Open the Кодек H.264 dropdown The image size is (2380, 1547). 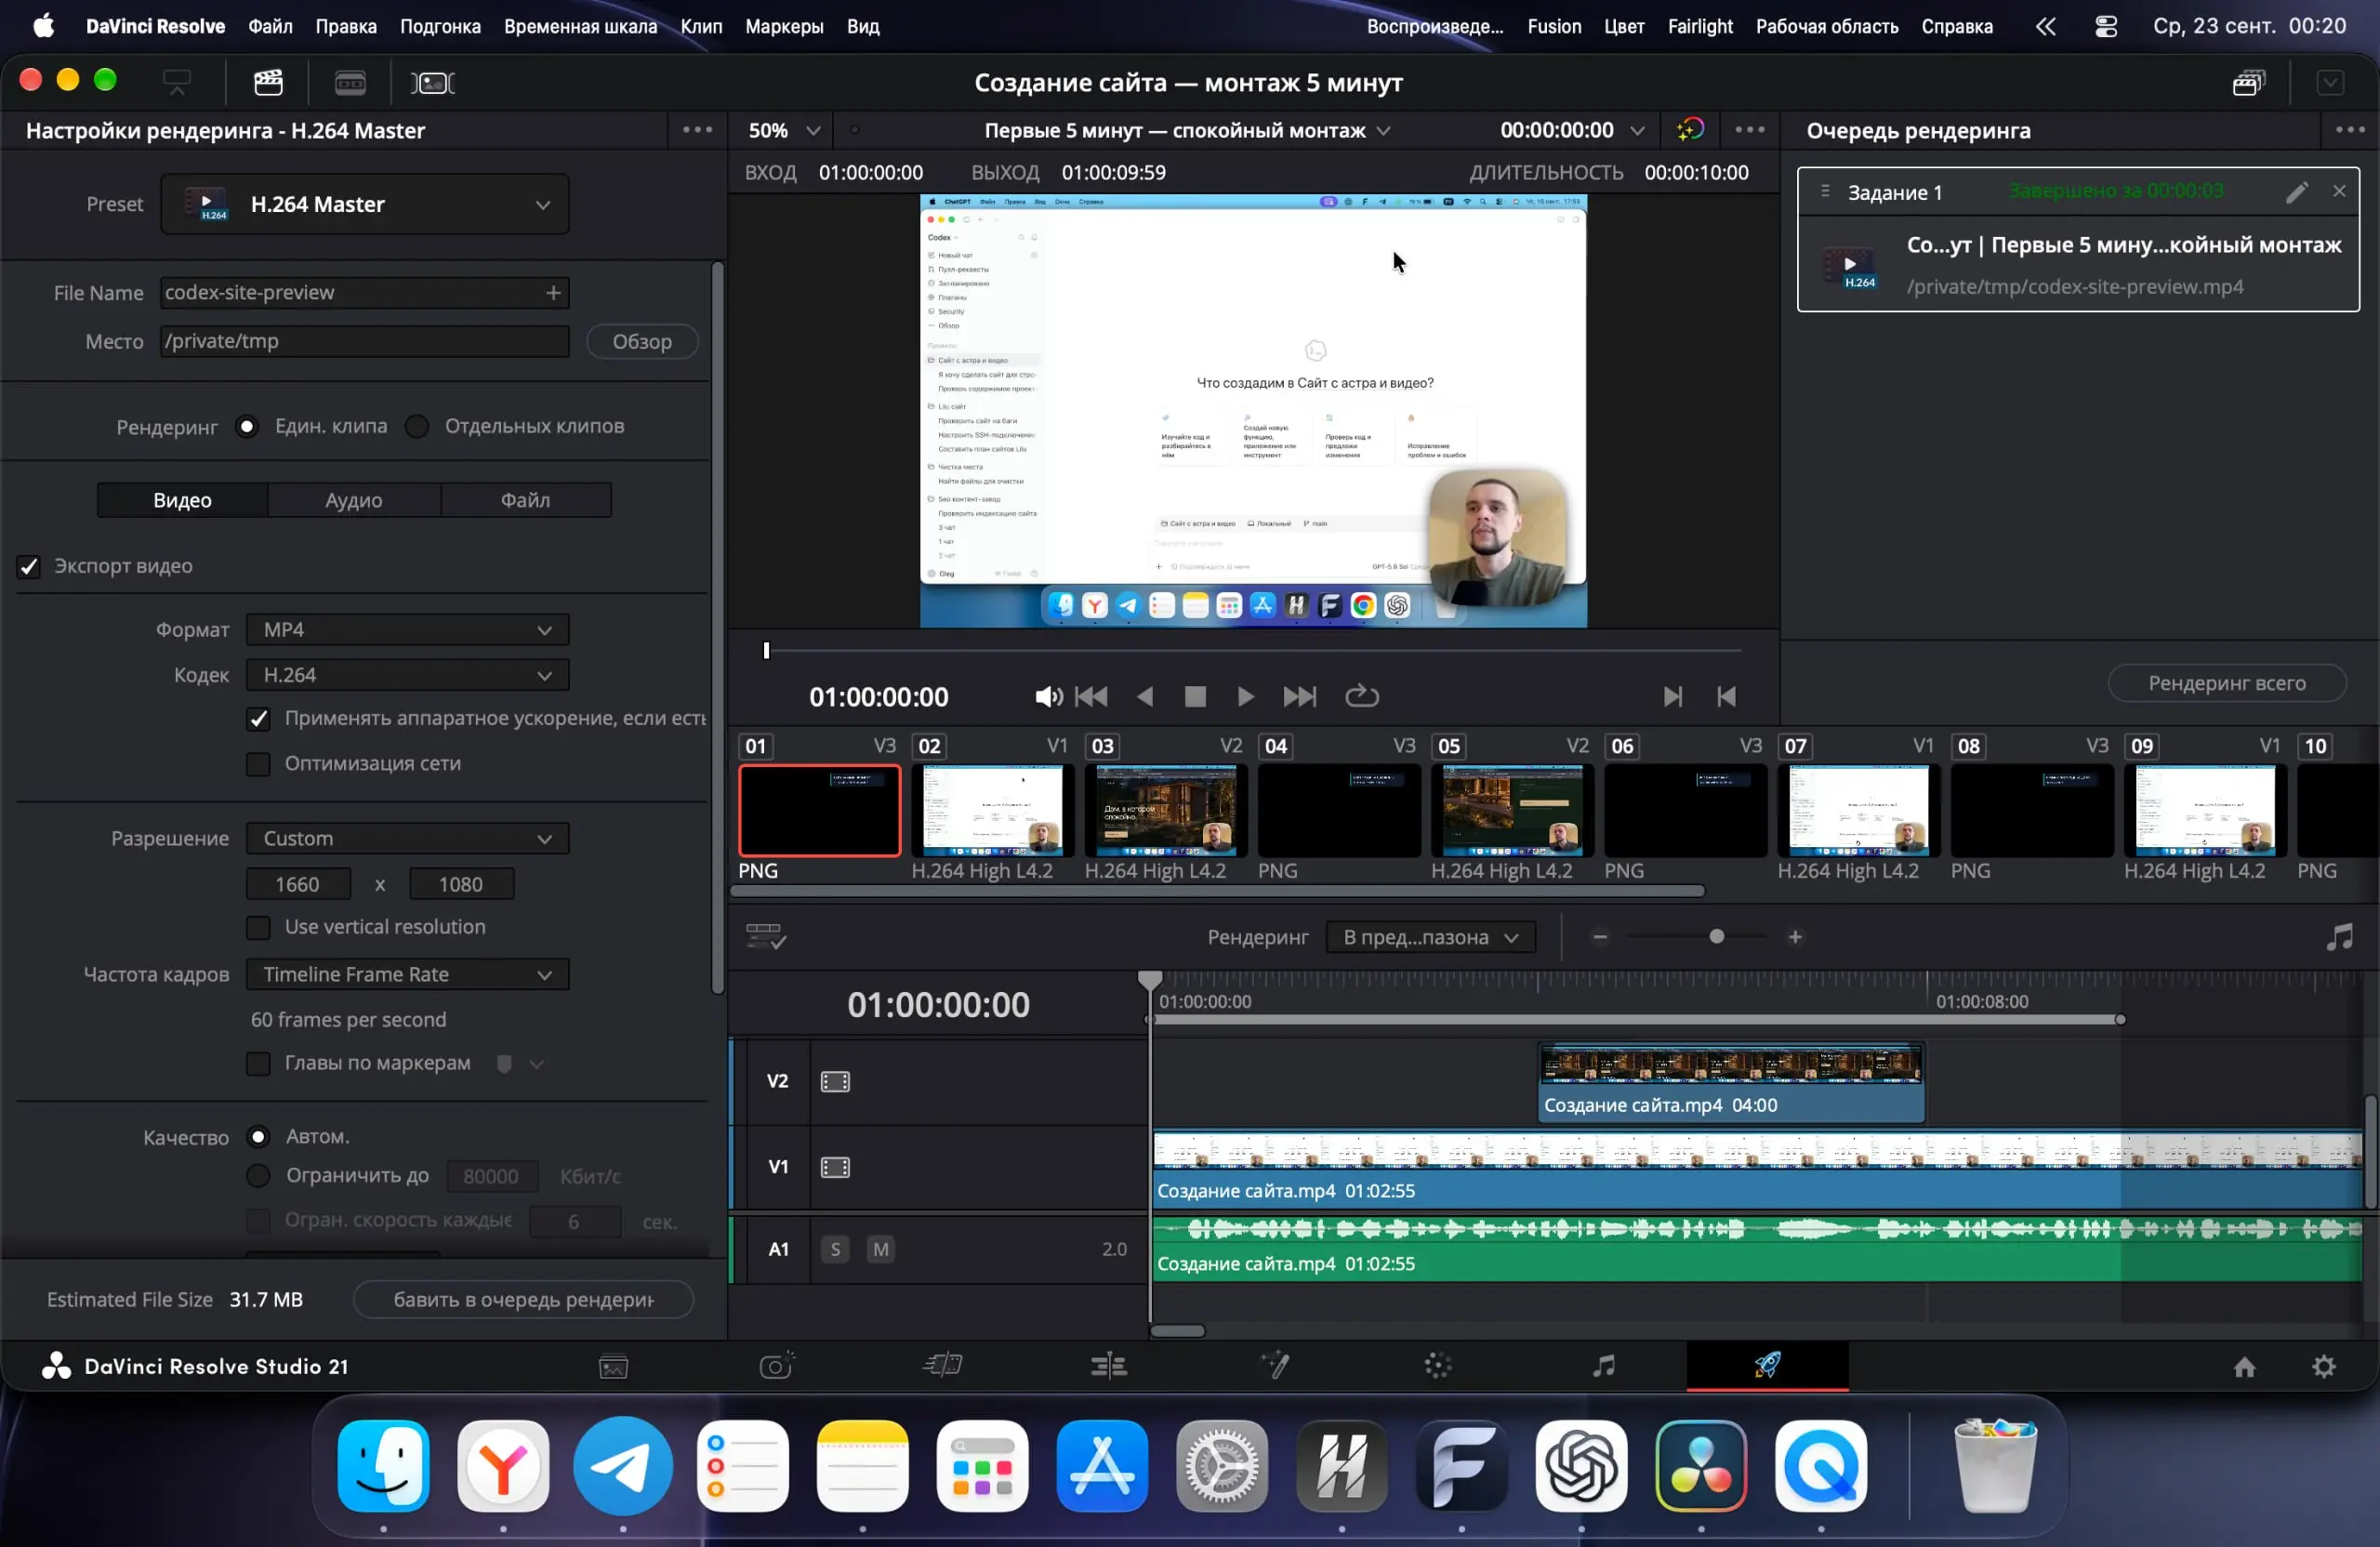click(408, 675)
